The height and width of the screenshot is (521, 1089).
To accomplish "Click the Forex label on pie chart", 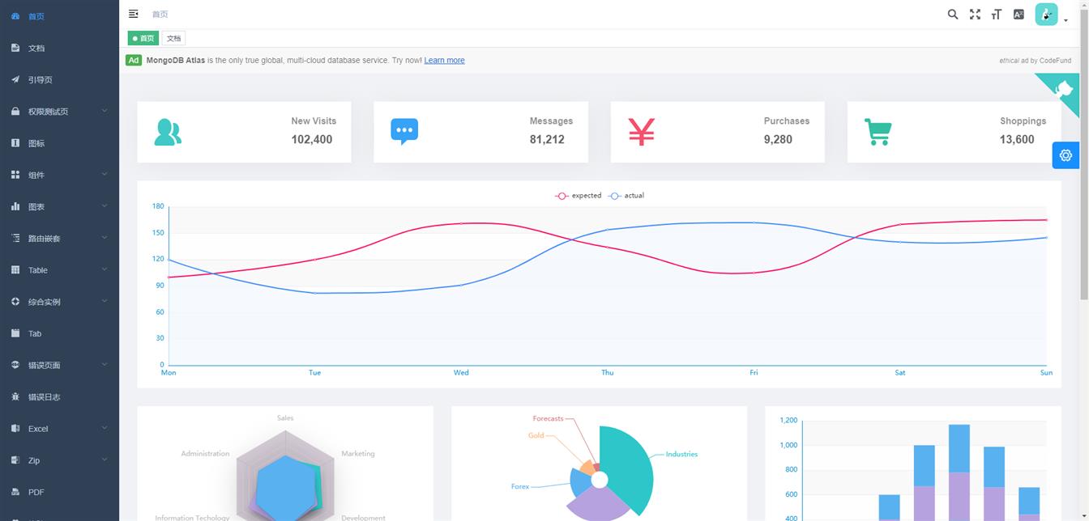I will 520,487.
